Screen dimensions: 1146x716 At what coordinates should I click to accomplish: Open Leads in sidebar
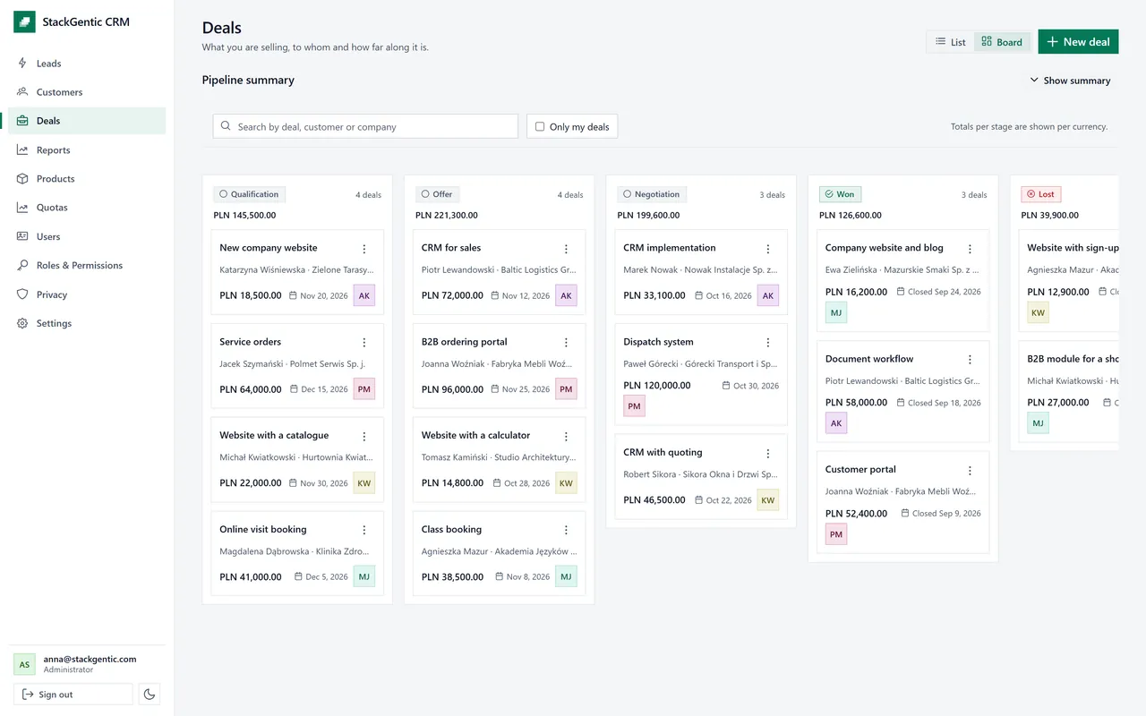tap(87, 64)
